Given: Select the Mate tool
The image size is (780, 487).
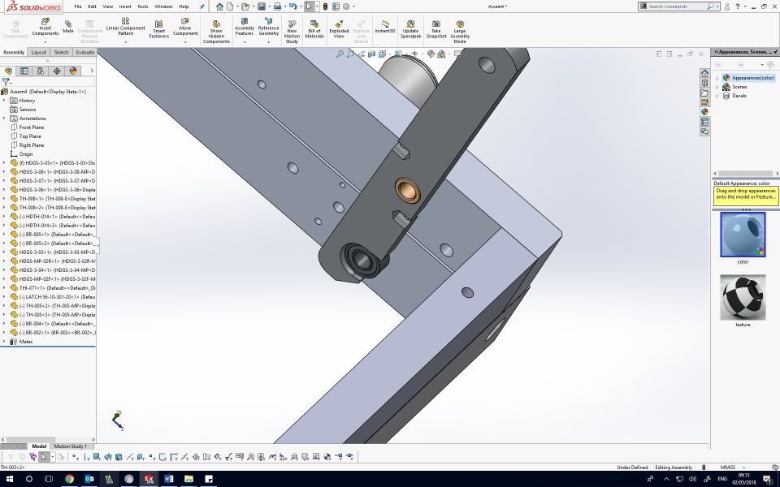Looking at the screenshot, I should click(x=68, y=28).
